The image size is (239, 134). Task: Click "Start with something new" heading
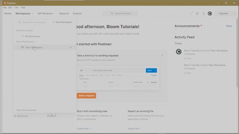(92, 111)
